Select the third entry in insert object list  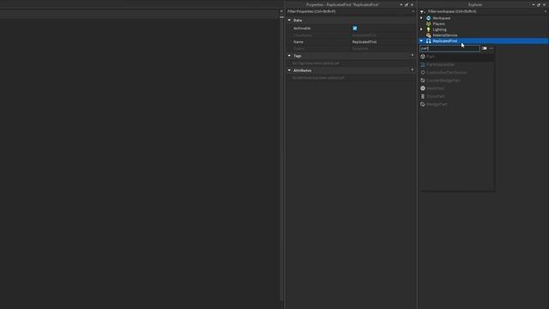point(456,72)
